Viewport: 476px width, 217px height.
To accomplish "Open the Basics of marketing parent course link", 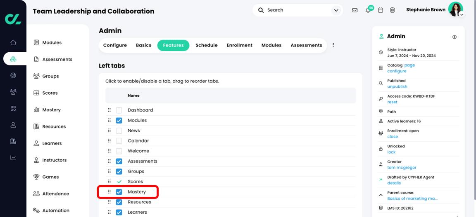I will coord(412,198).
